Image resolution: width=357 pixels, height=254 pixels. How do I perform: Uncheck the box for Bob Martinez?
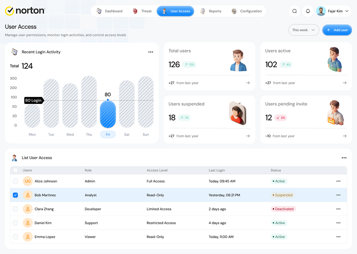15,195
